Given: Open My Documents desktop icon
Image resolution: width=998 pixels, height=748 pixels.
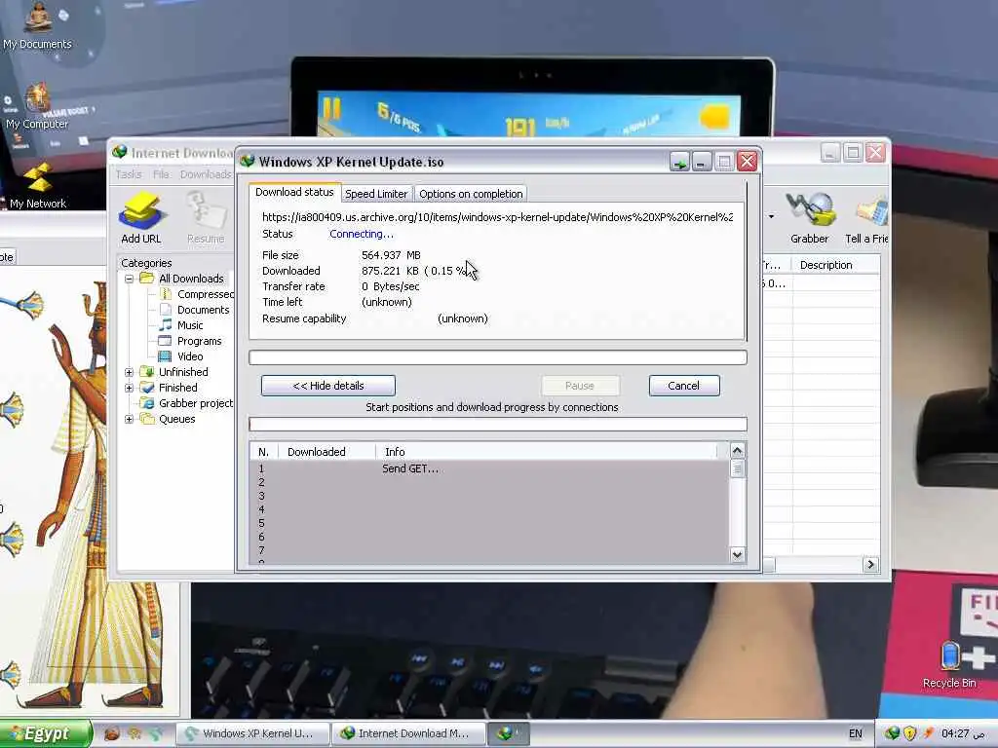Looking at the screenshot, I should tap(37, 25).
